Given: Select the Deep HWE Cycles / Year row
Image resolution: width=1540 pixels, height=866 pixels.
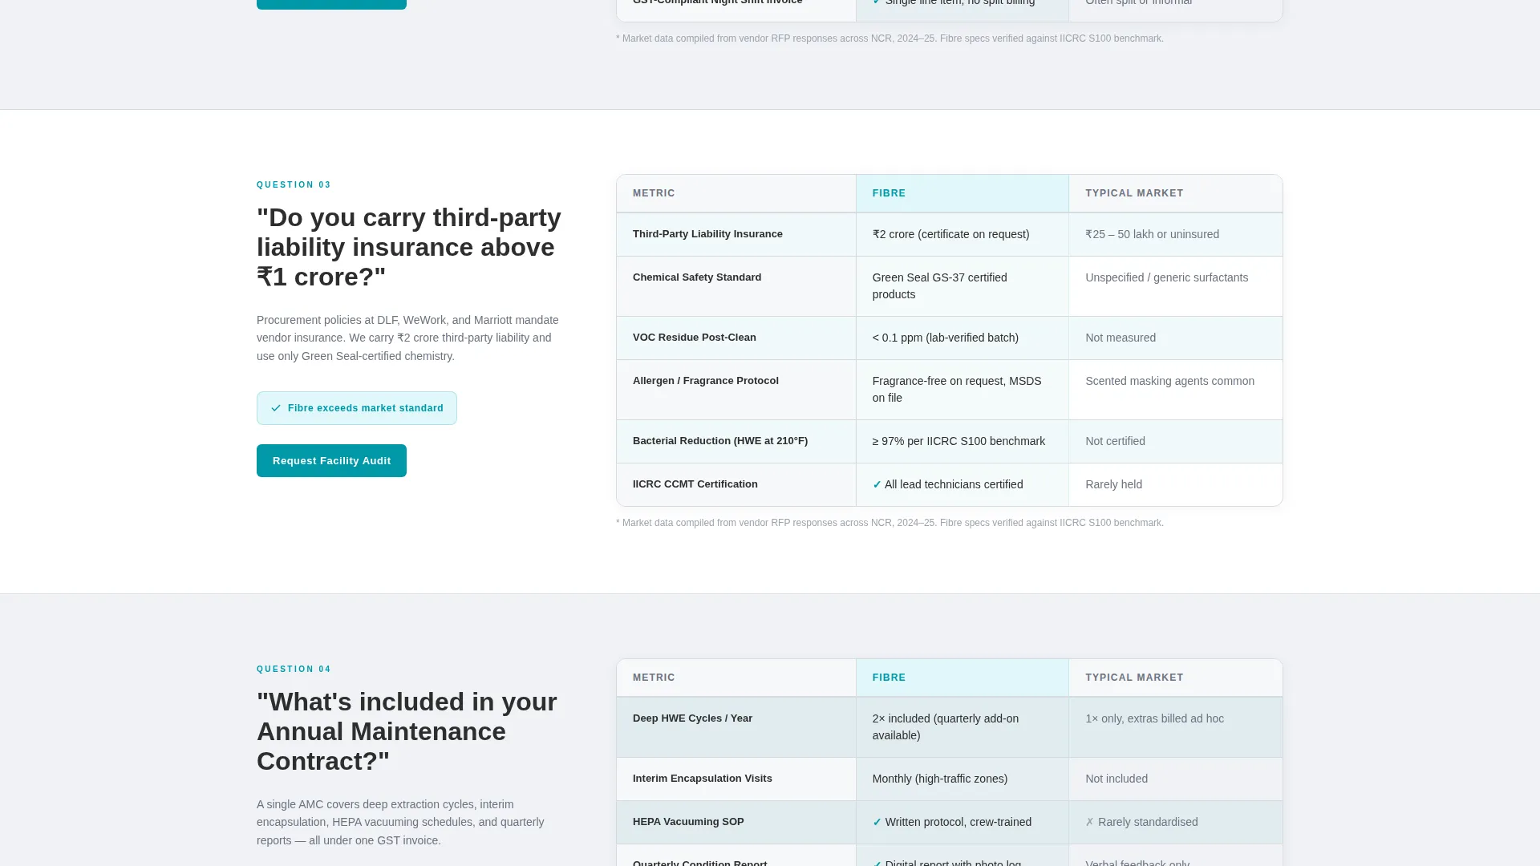Looking at the screenshot, I should 950,727.
